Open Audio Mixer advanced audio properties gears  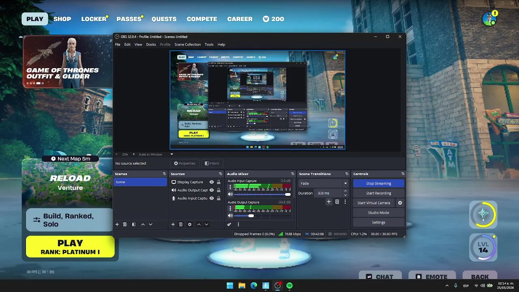click(x=229, y=224)
